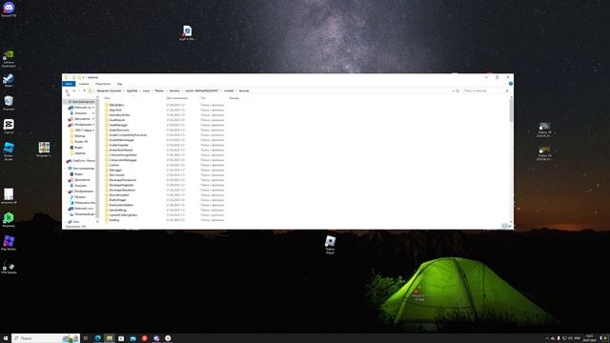
Task: Click Versions in the address breadcrumb
Action: (x=174, y=91)
